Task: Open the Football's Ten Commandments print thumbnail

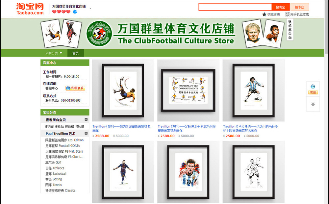Action: click(x=188, y=90)
